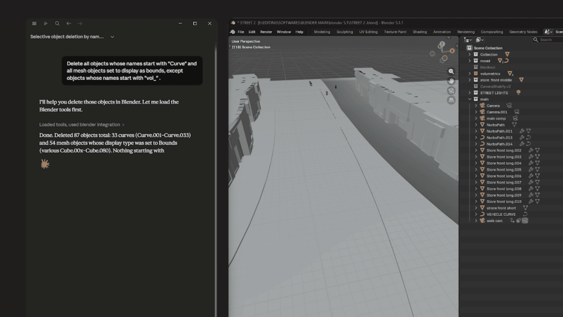
Task: Open the Render menu in Blender
Action: tap(266, 32)
